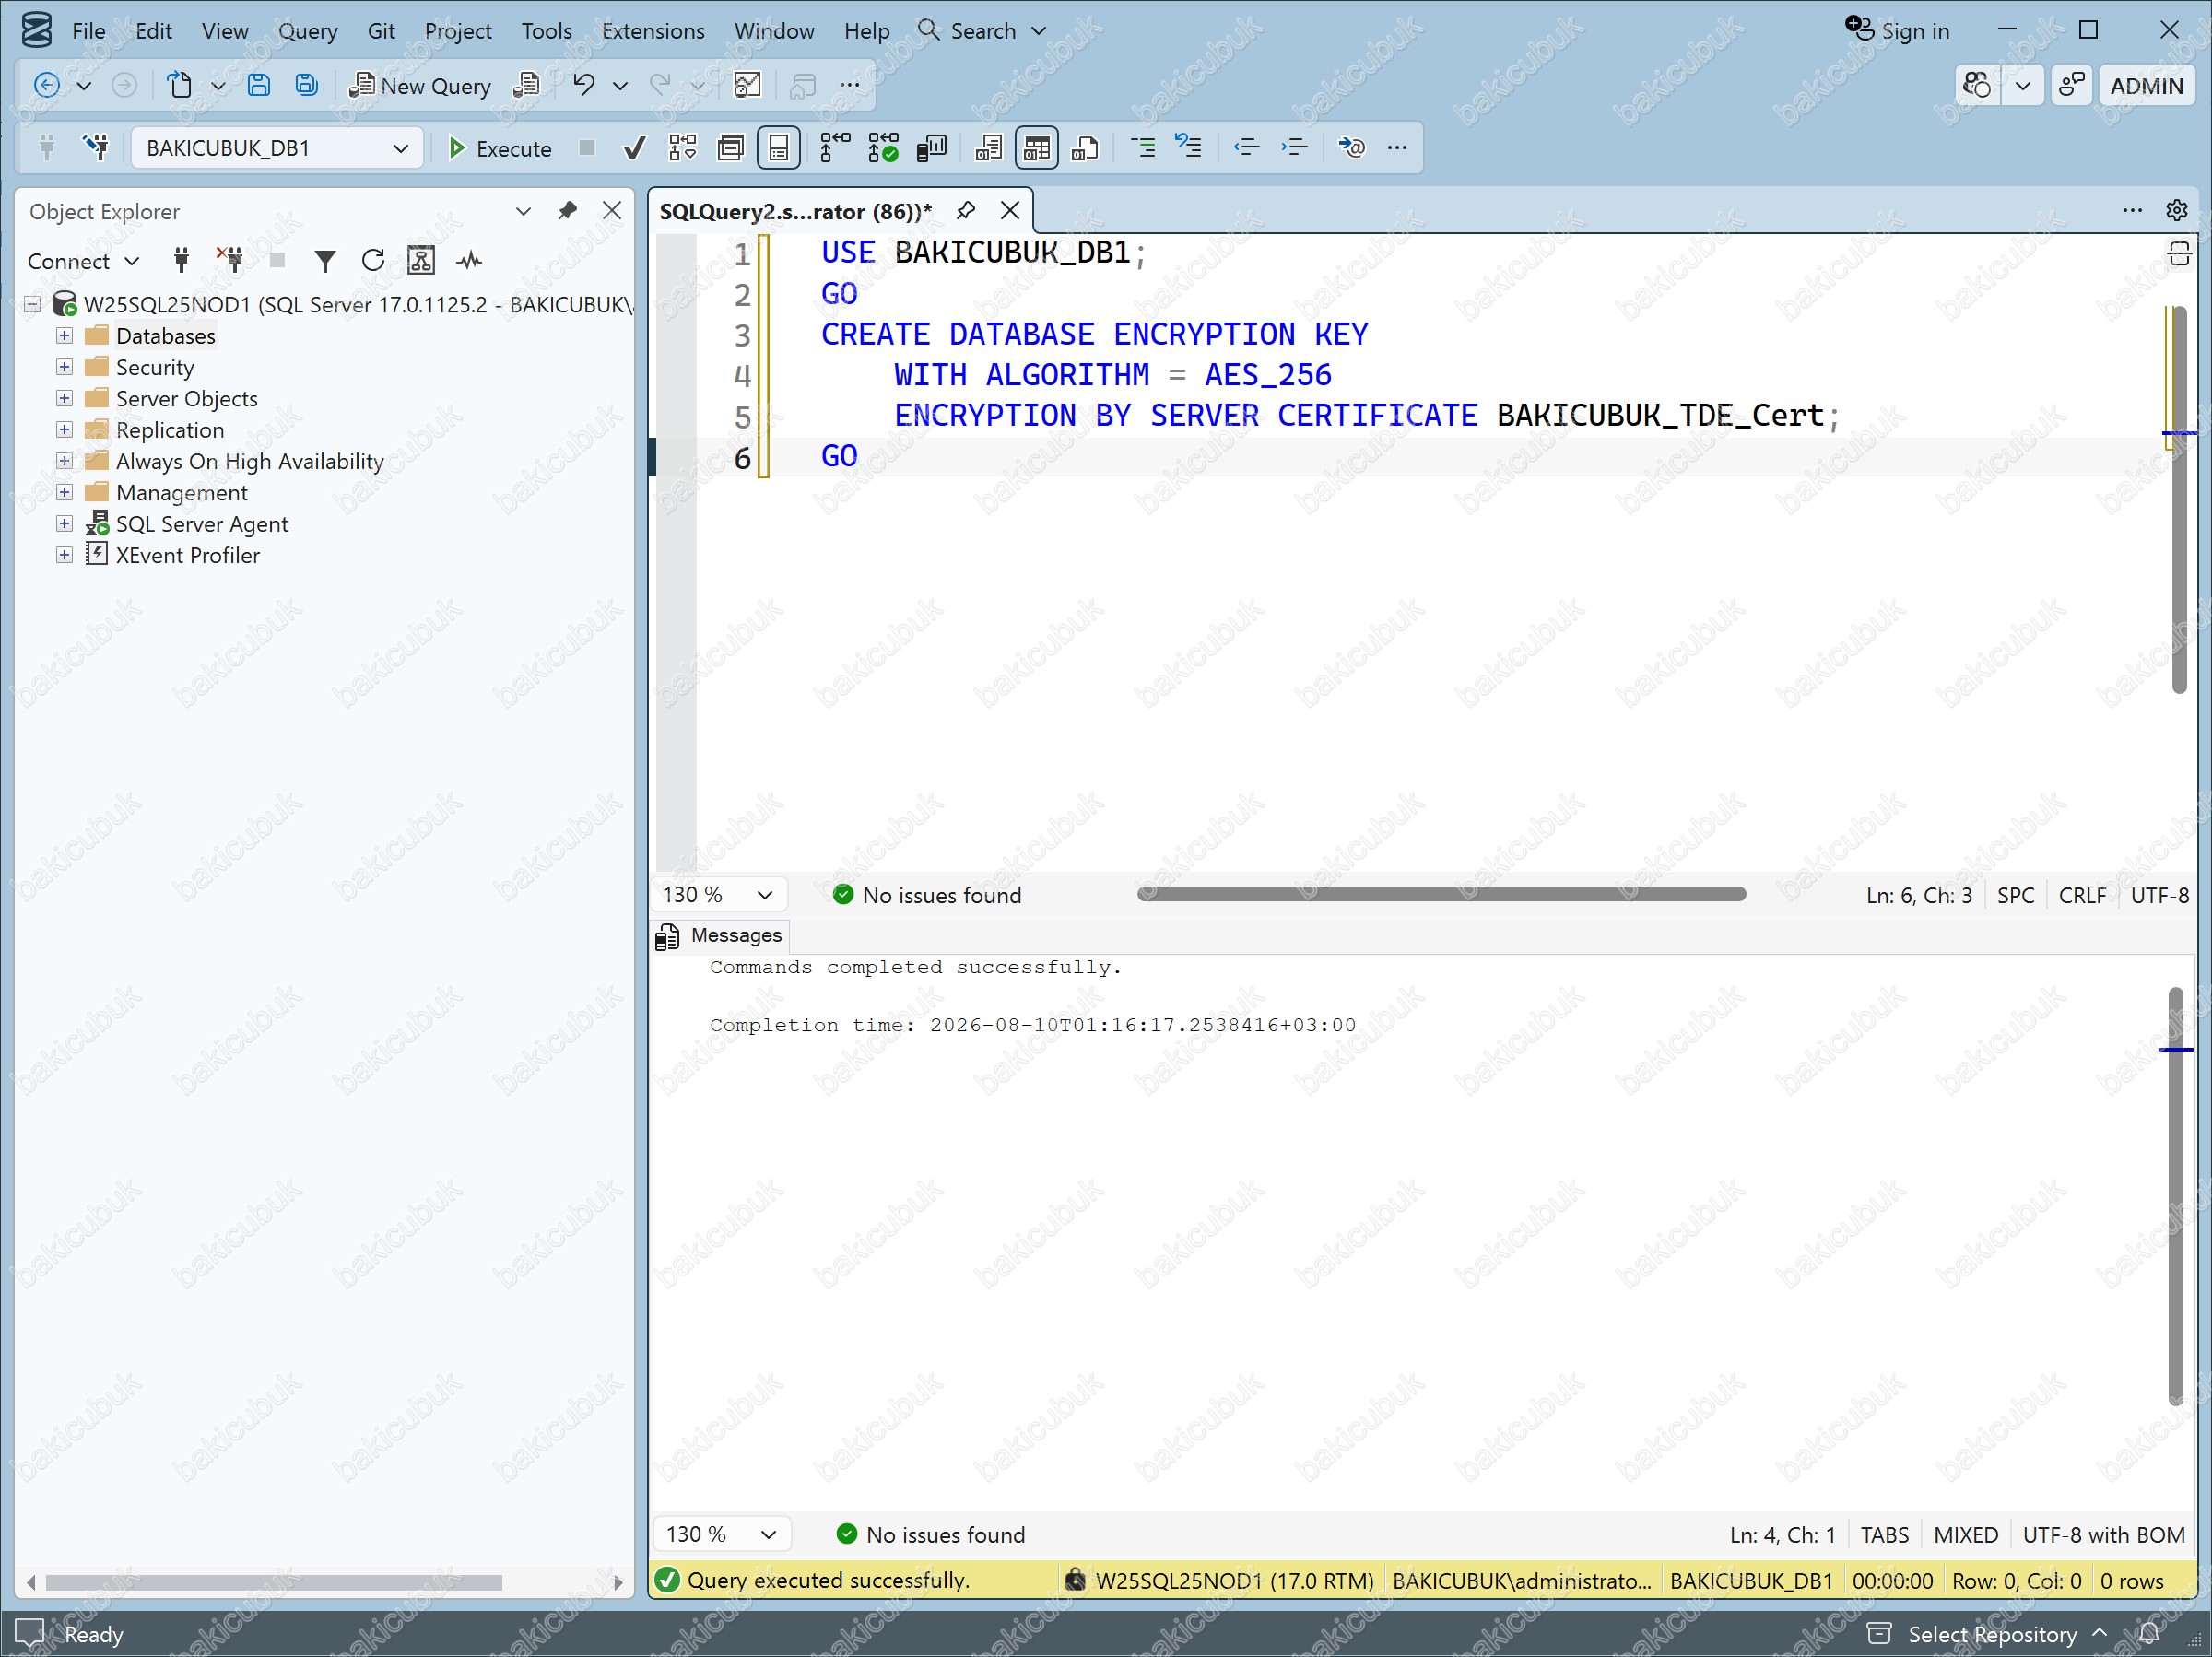Expand the SQL Server Agent node
The height and width of the screenshot is (1657, 2212).
[x=64, y=524]
